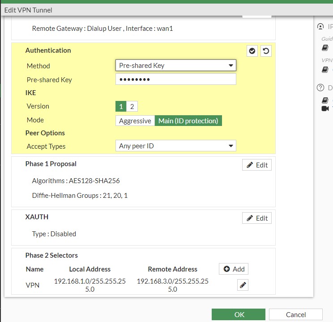Switch IKE mode to Aggressive
Screen dimensions: 333x322
pyautogui.click(x=135, y=121)
